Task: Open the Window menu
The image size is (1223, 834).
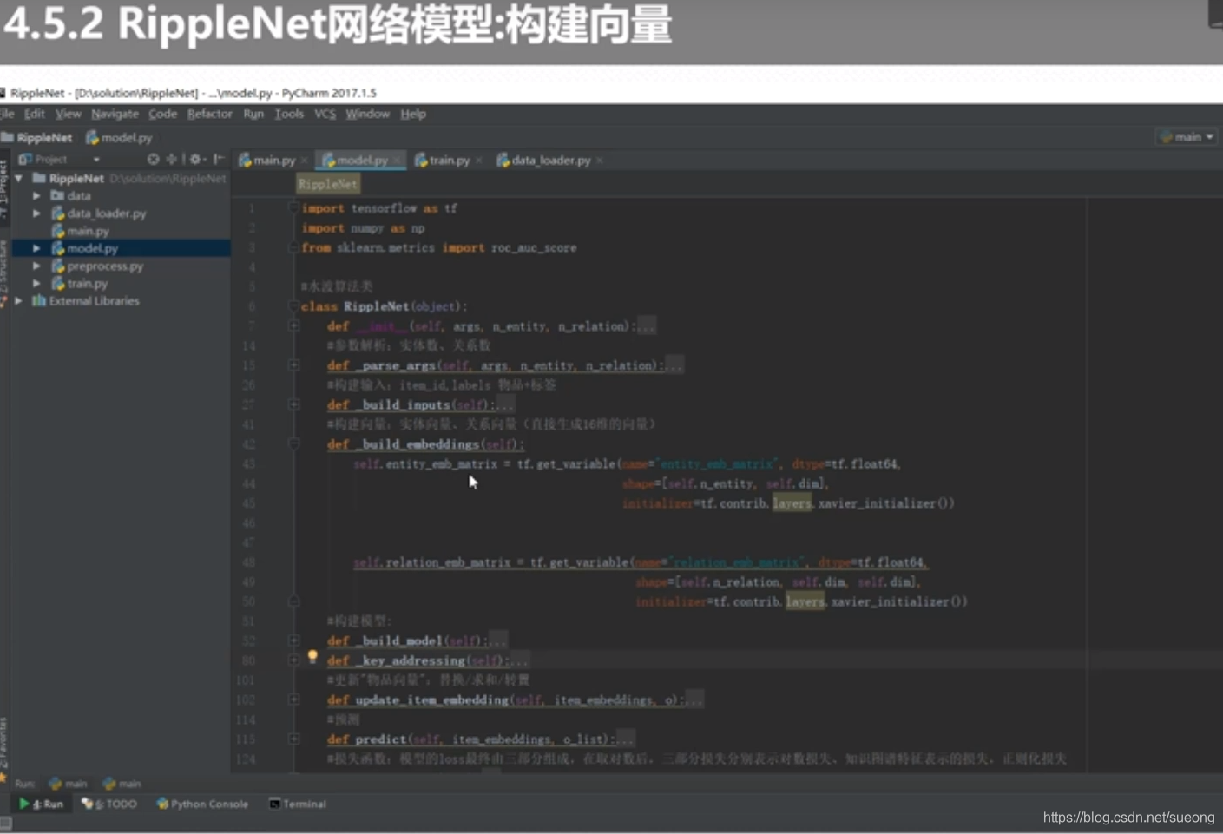Action: pos(367,114)
